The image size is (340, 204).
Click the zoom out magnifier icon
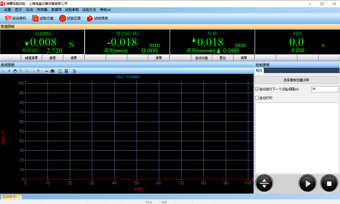pos(27,71)
